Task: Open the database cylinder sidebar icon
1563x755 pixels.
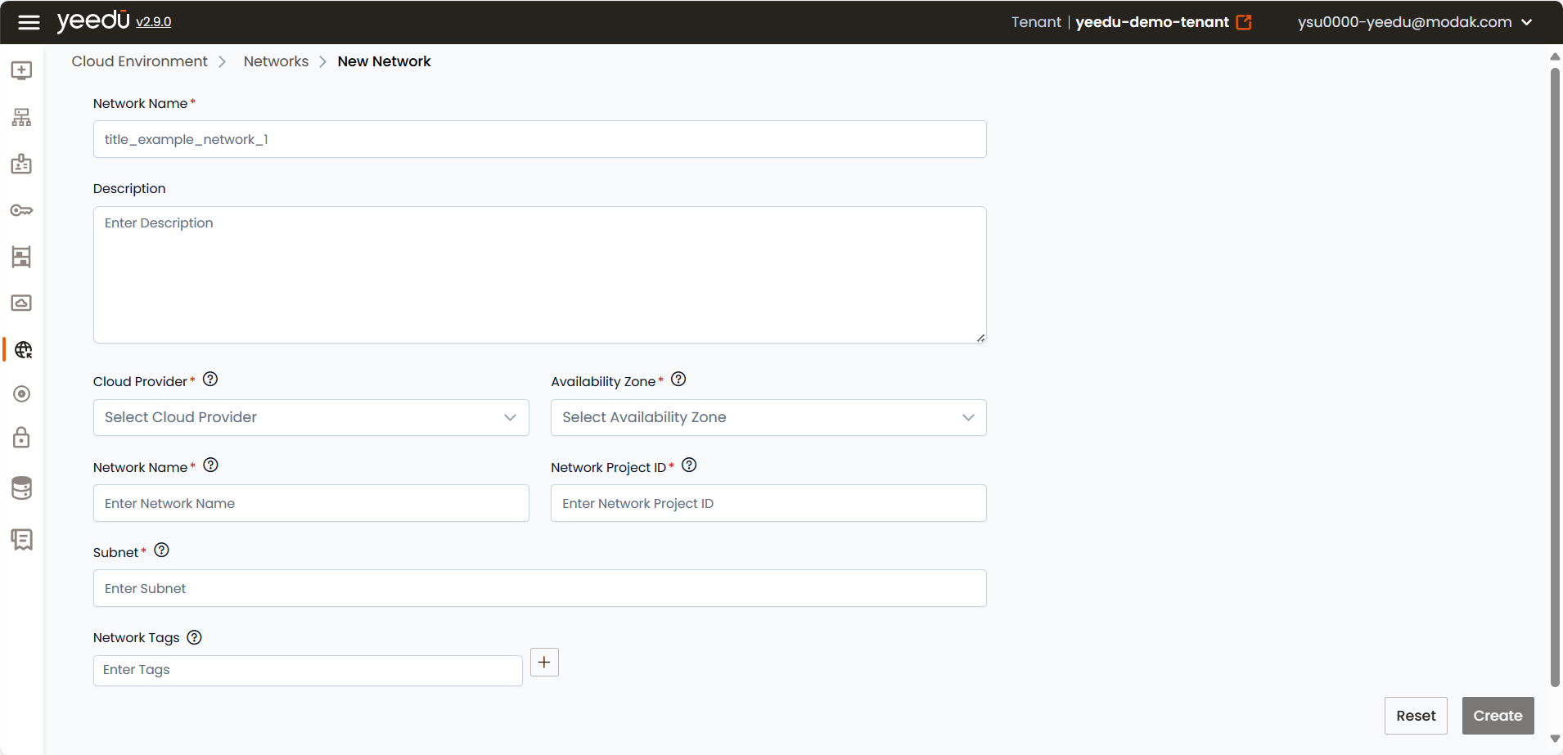Action: (x=22, y=488)
